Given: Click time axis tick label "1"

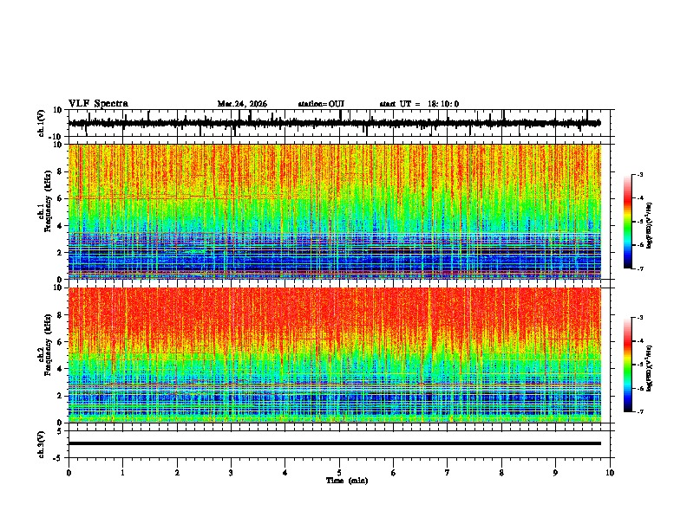Looking at the screenshot, I should [x=122, y=473].
